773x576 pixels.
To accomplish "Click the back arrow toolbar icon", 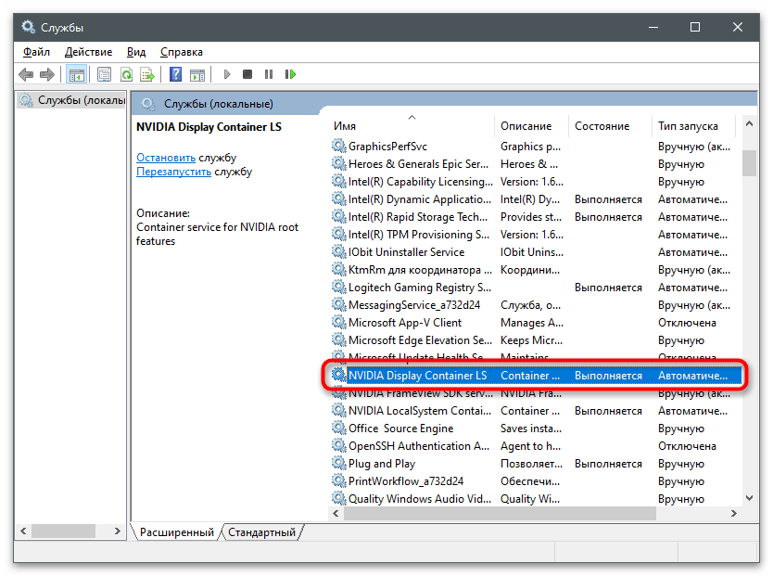I will point(26,74).
